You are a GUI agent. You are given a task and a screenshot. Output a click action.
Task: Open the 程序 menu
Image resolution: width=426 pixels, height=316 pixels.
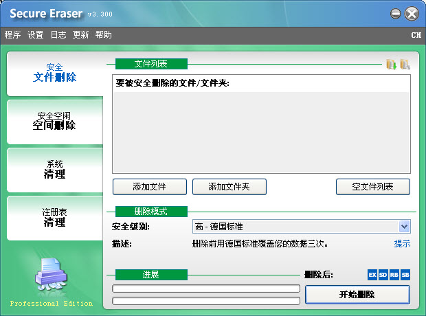[x=12, y=35]
